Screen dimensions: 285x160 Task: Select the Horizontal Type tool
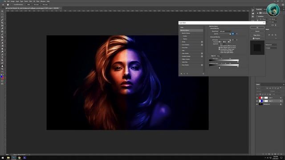click(x=2, y=57)
